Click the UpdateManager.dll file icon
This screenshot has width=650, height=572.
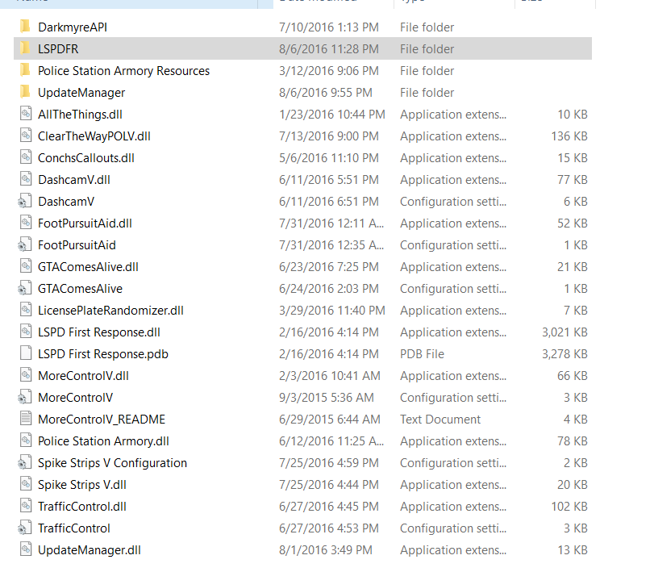[26, 549]
